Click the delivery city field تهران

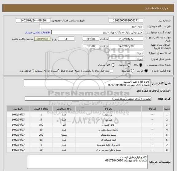[126, 59]
